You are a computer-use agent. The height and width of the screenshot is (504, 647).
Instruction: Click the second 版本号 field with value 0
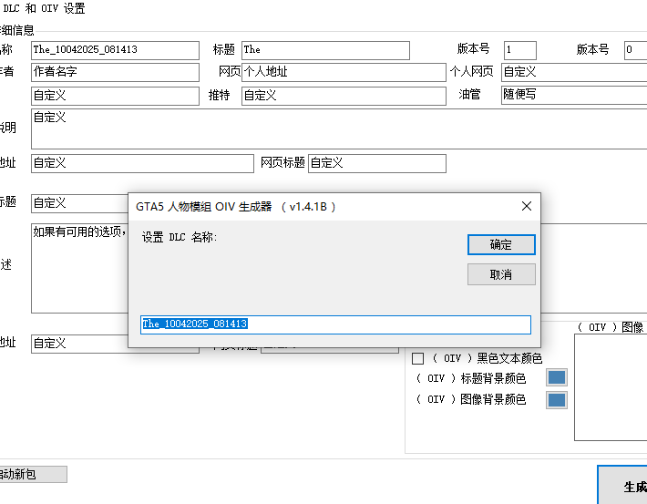pyautogui.click(x=635, y=50)
